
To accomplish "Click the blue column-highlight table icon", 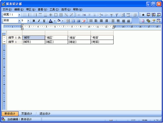I will pyautogui.click(x=78, y=21).
